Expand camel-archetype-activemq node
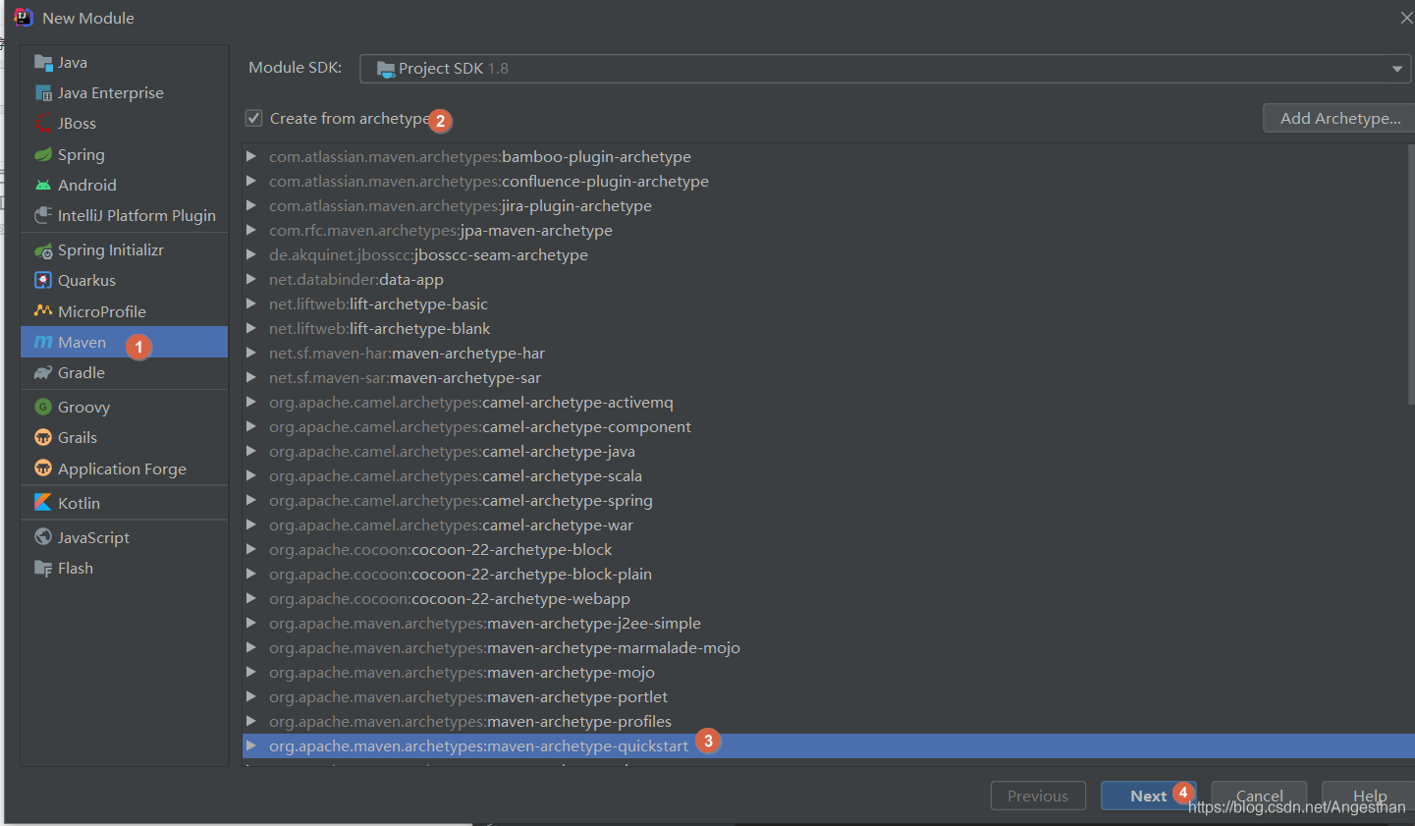 point(251,402)
